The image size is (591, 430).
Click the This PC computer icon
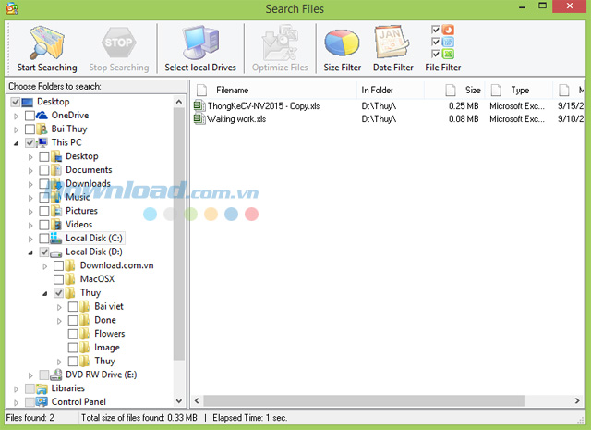click(42, 142)
